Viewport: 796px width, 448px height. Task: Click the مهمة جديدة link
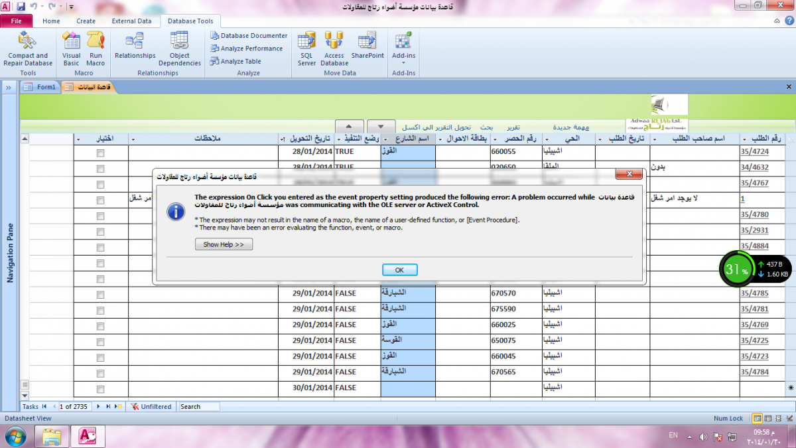[x=570, y=127]
